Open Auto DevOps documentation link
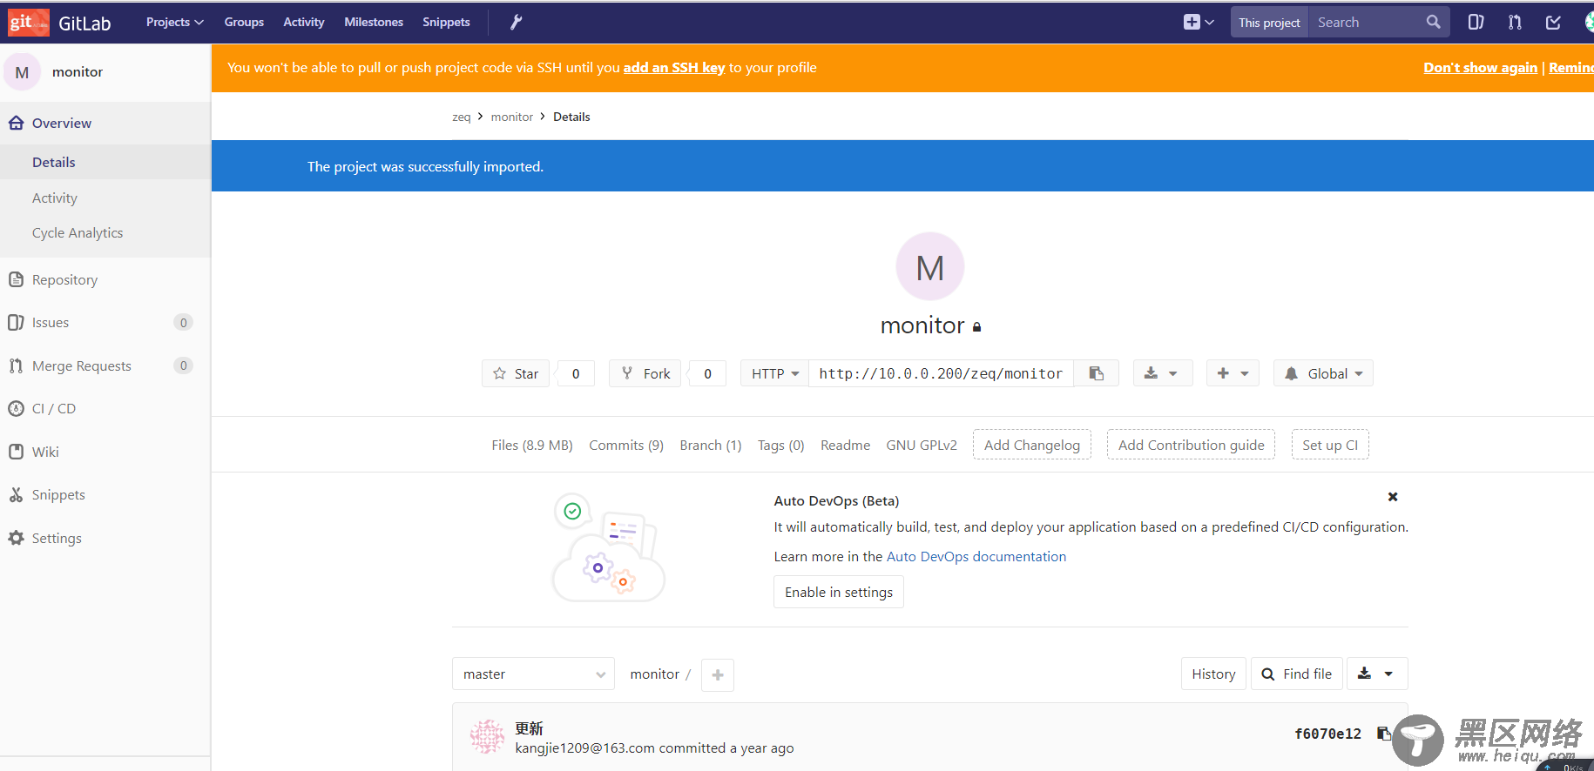This screenshot has width=1594, height=771. [976, 557]
